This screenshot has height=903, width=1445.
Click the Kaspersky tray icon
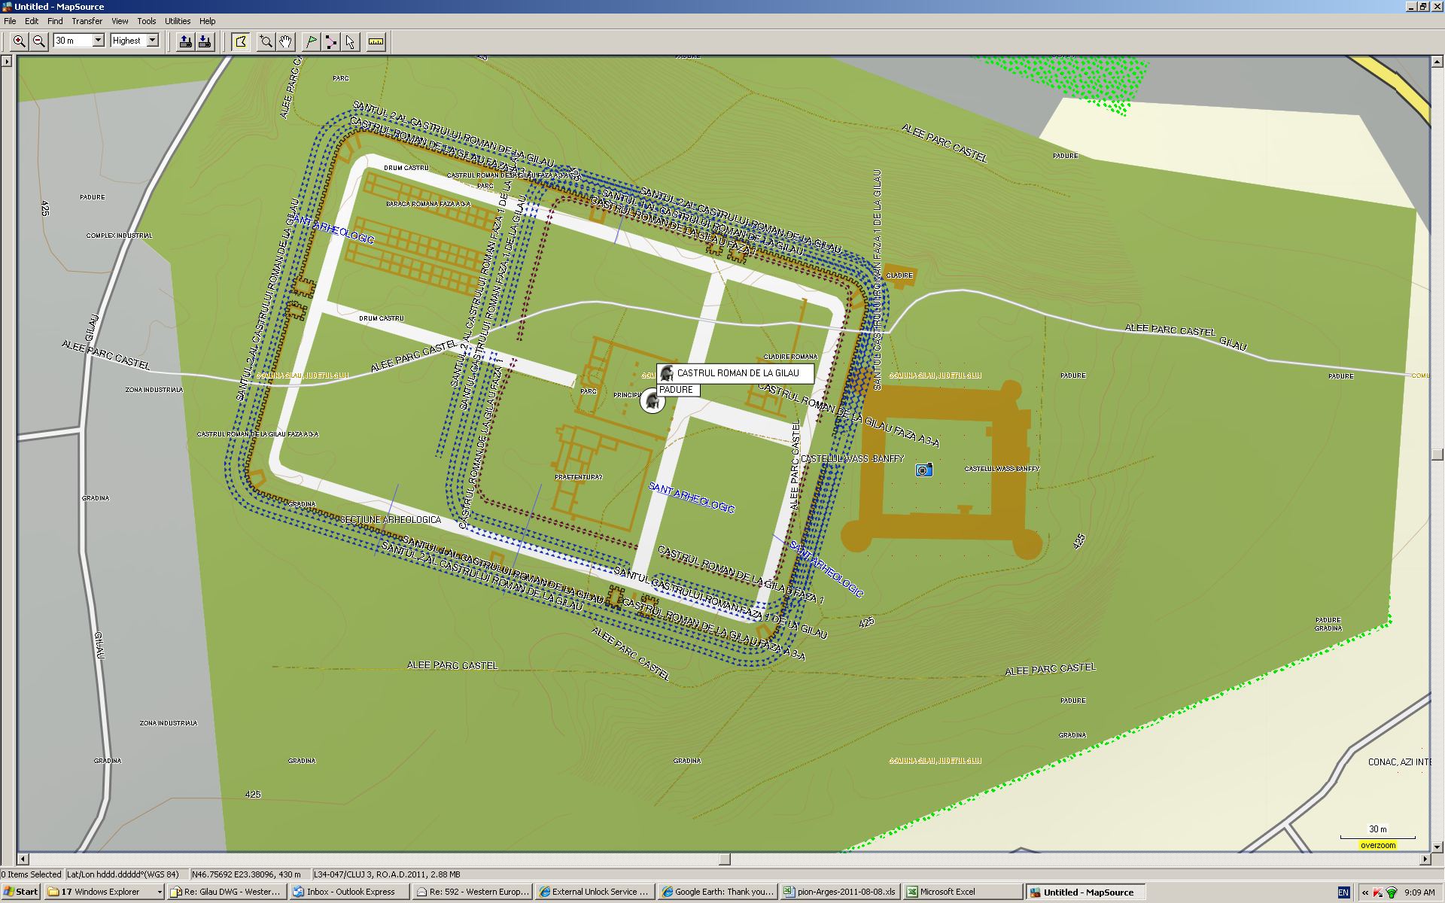click(x=1378, y=892)
